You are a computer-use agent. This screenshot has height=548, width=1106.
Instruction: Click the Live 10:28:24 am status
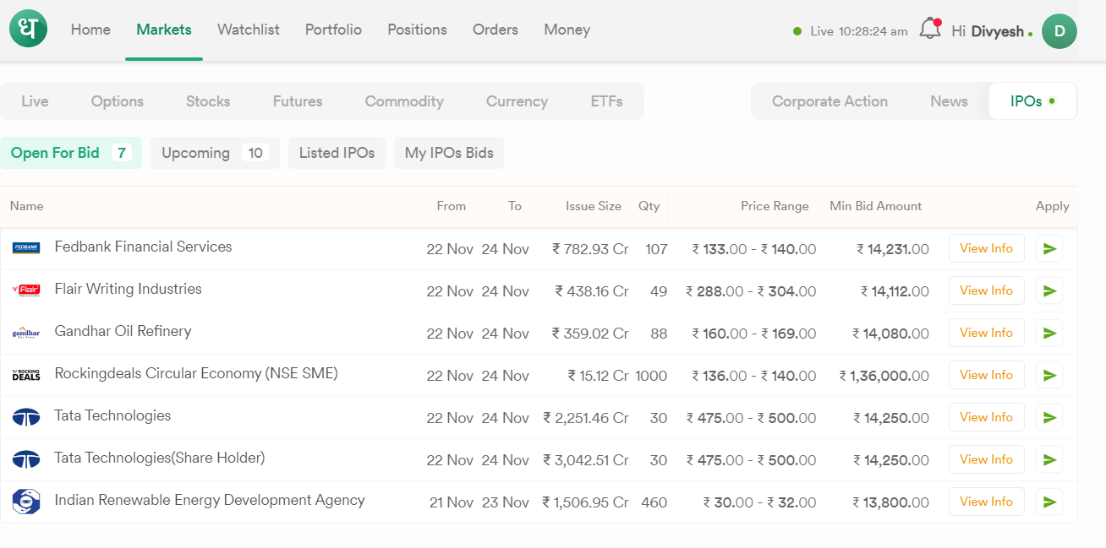pos(850,31)
